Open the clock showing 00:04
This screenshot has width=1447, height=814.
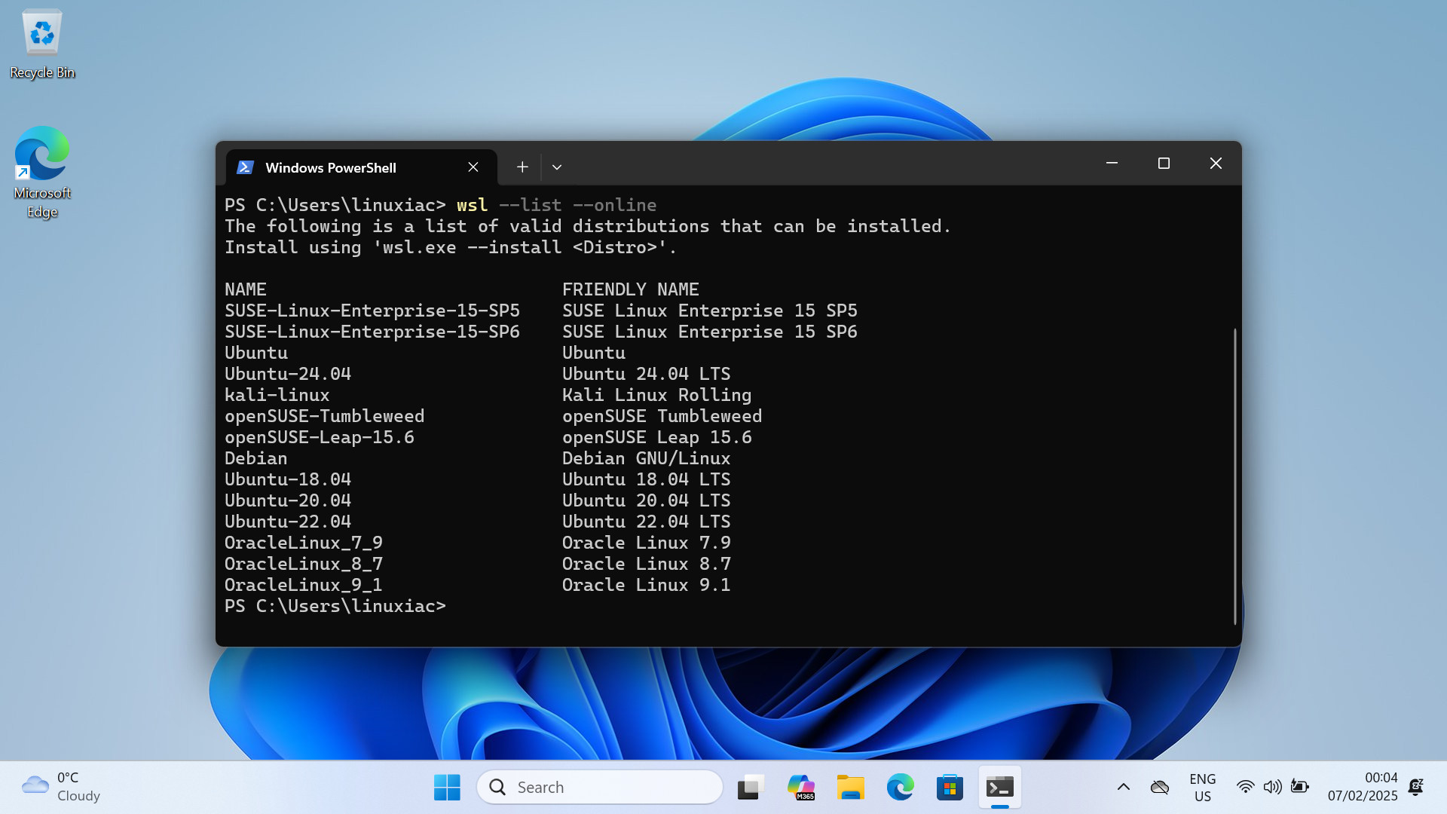pyautogui.click(x=1363, y=787)
